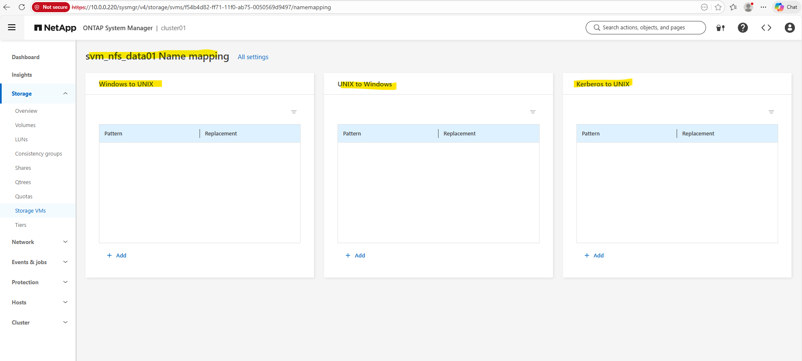802x361 pixels.
Task: Open the Quotas page
Action: click(24, 196)
